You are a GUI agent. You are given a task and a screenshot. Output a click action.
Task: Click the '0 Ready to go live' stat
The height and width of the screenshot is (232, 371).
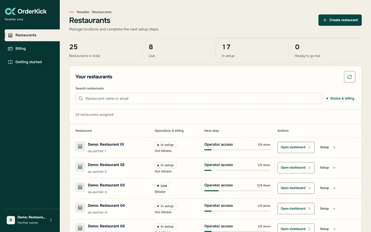coord(307,51)
